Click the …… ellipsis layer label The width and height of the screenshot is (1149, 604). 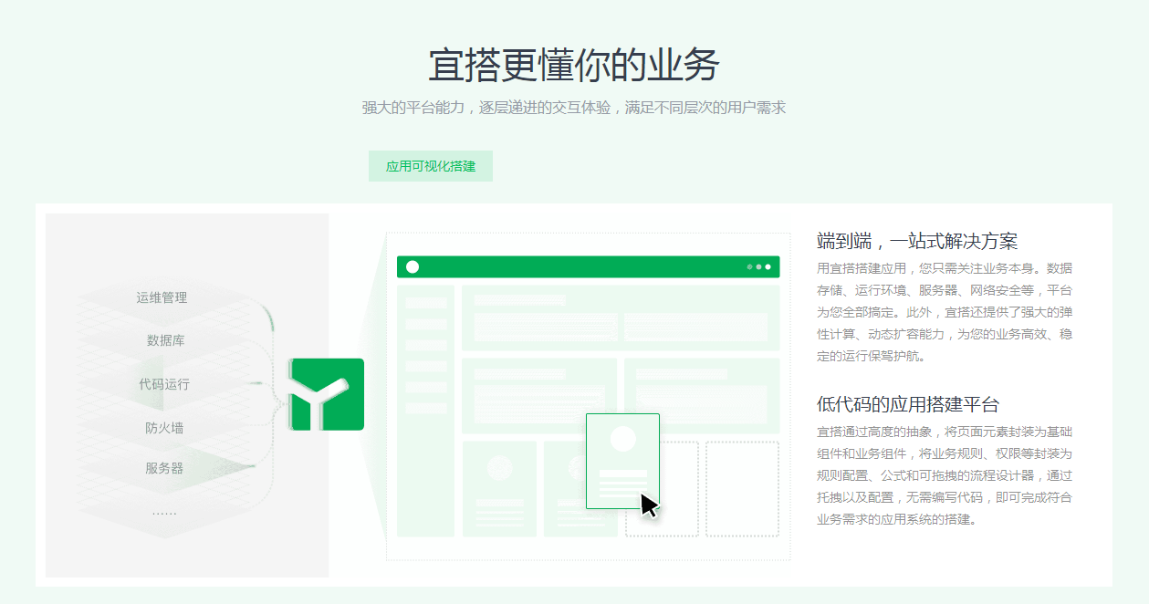pyautogui.click(x=164, y=512)
